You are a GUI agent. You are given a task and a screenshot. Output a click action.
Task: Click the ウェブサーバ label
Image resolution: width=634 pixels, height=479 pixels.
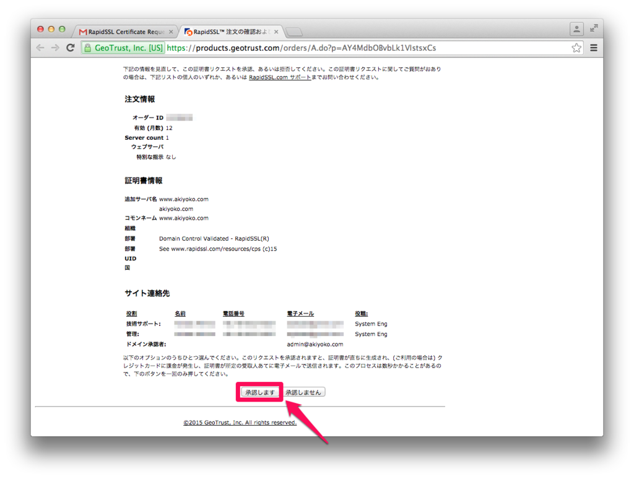[147, 147]
